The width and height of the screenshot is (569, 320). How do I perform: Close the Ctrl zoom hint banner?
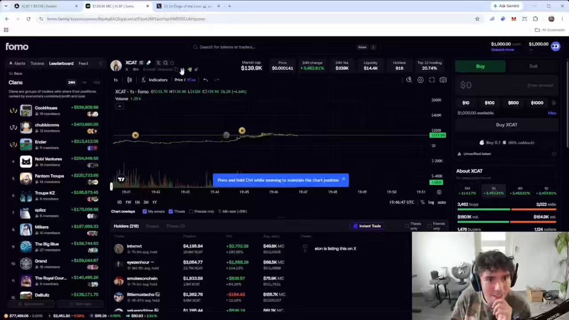point(343,179)
